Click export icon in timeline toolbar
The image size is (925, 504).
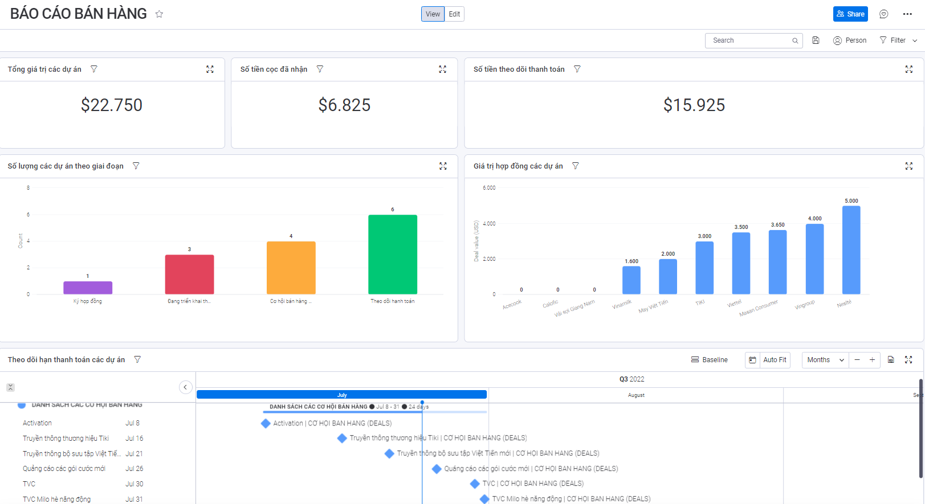point(891,359)
